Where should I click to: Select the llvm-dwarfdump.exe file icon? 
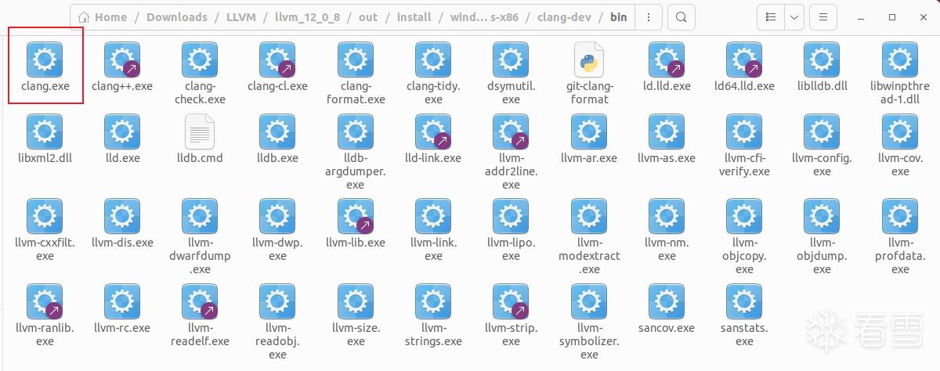click(200, 216)
